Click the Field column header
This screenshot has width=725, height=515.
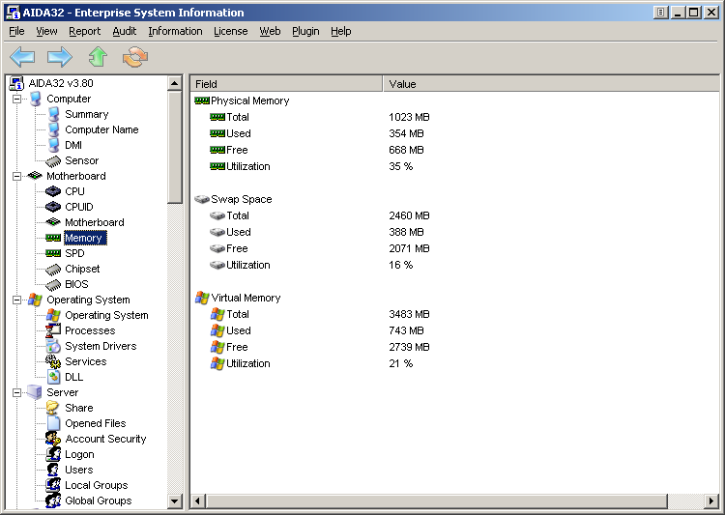pos(286,84)
